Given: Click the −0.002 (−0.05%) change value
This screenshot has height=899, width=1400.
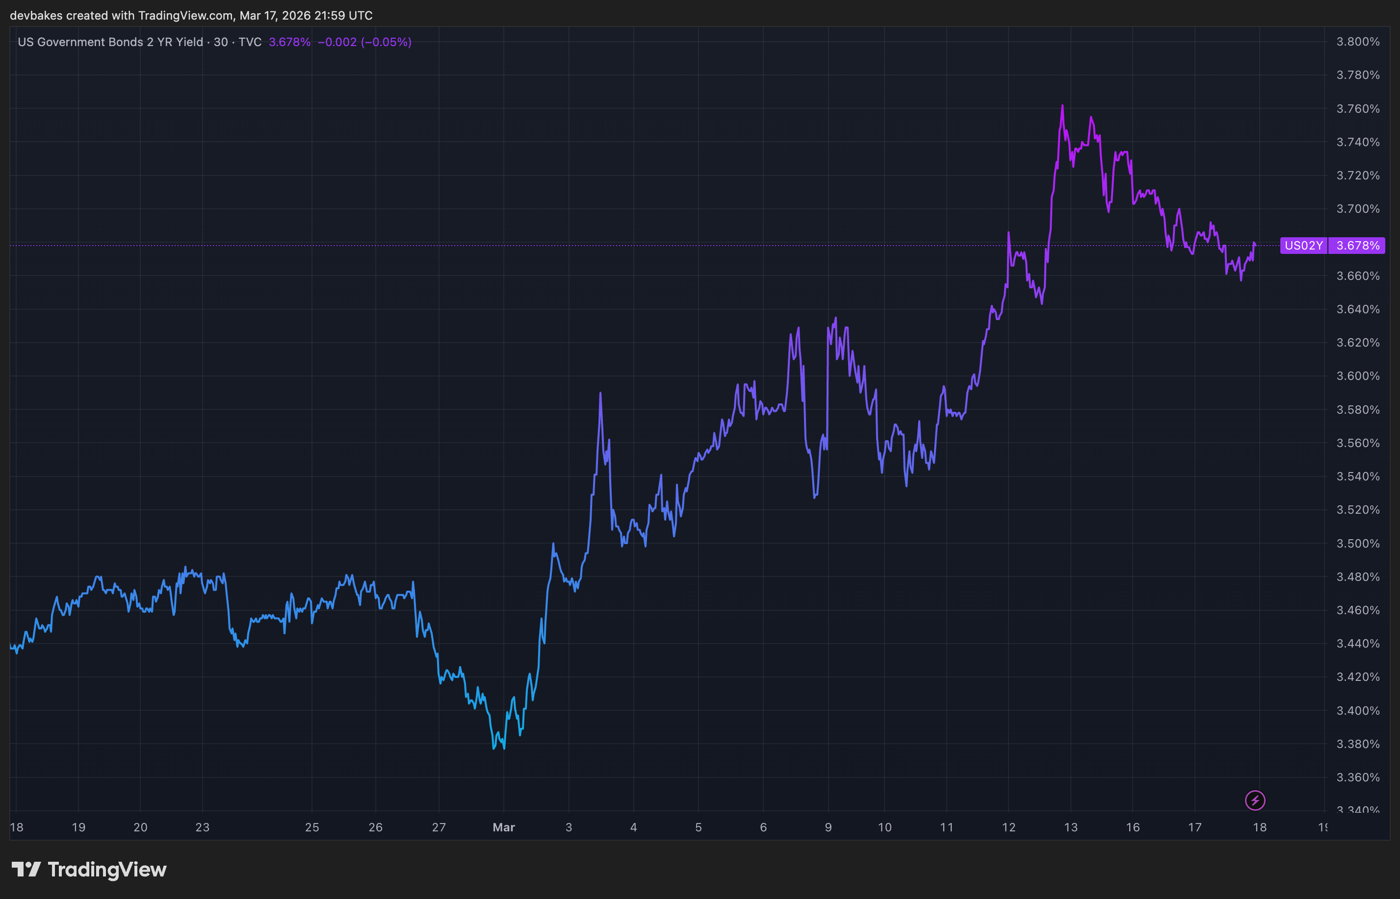Looking at the screenshot, I should point(364,42).
